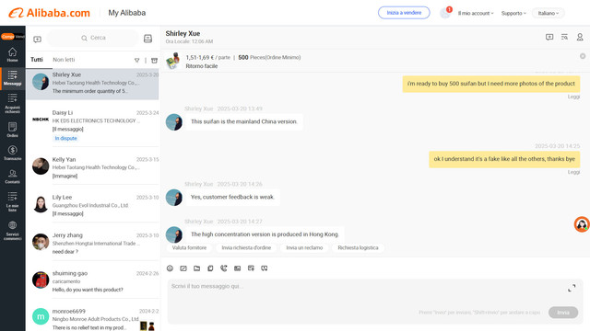Open the Italiano language selector
590x331 pixels.
549,13
